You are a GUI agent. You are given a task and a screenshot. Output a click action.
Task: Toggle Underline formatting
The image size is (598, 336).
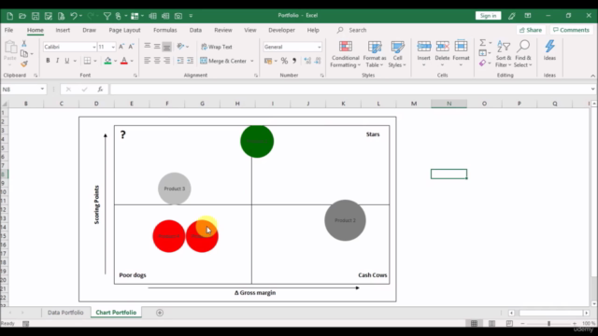(x=66, y=60)
